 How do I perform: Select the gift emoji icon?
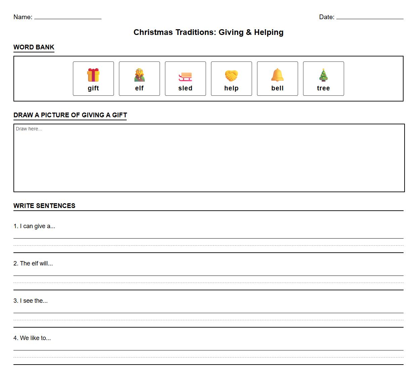click(93, 75)
